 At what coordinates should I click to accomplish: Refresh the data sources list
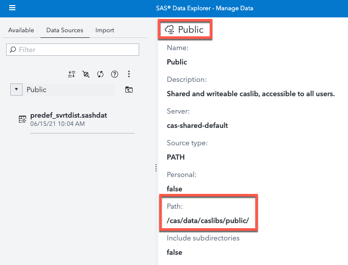point(100,74)
